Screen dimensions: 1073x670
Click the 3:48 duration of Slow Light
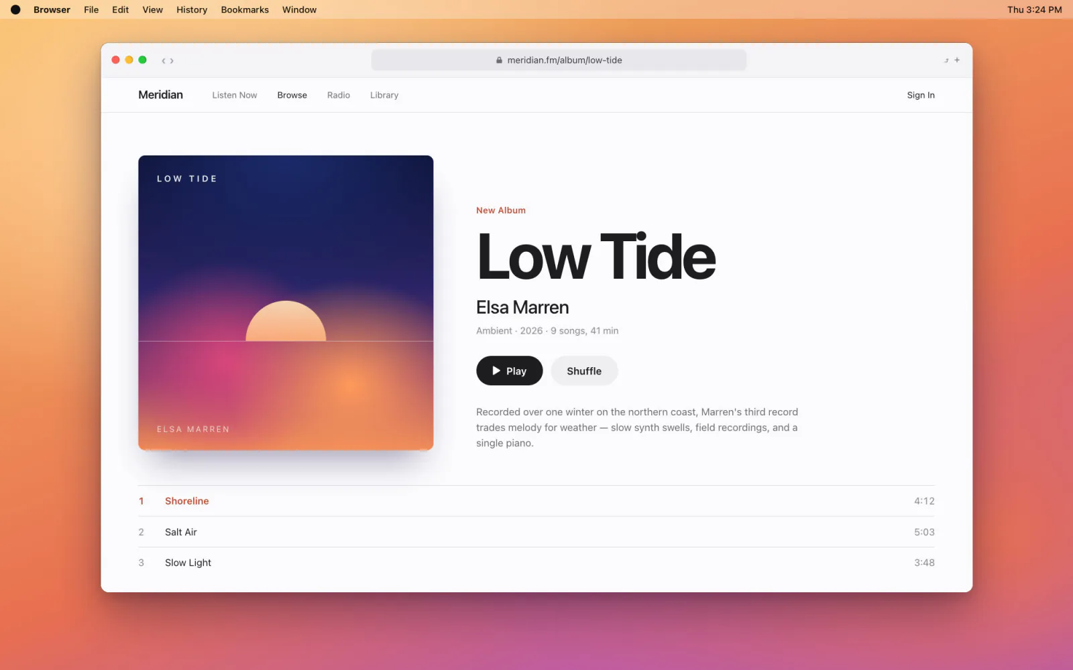(924, 563)
